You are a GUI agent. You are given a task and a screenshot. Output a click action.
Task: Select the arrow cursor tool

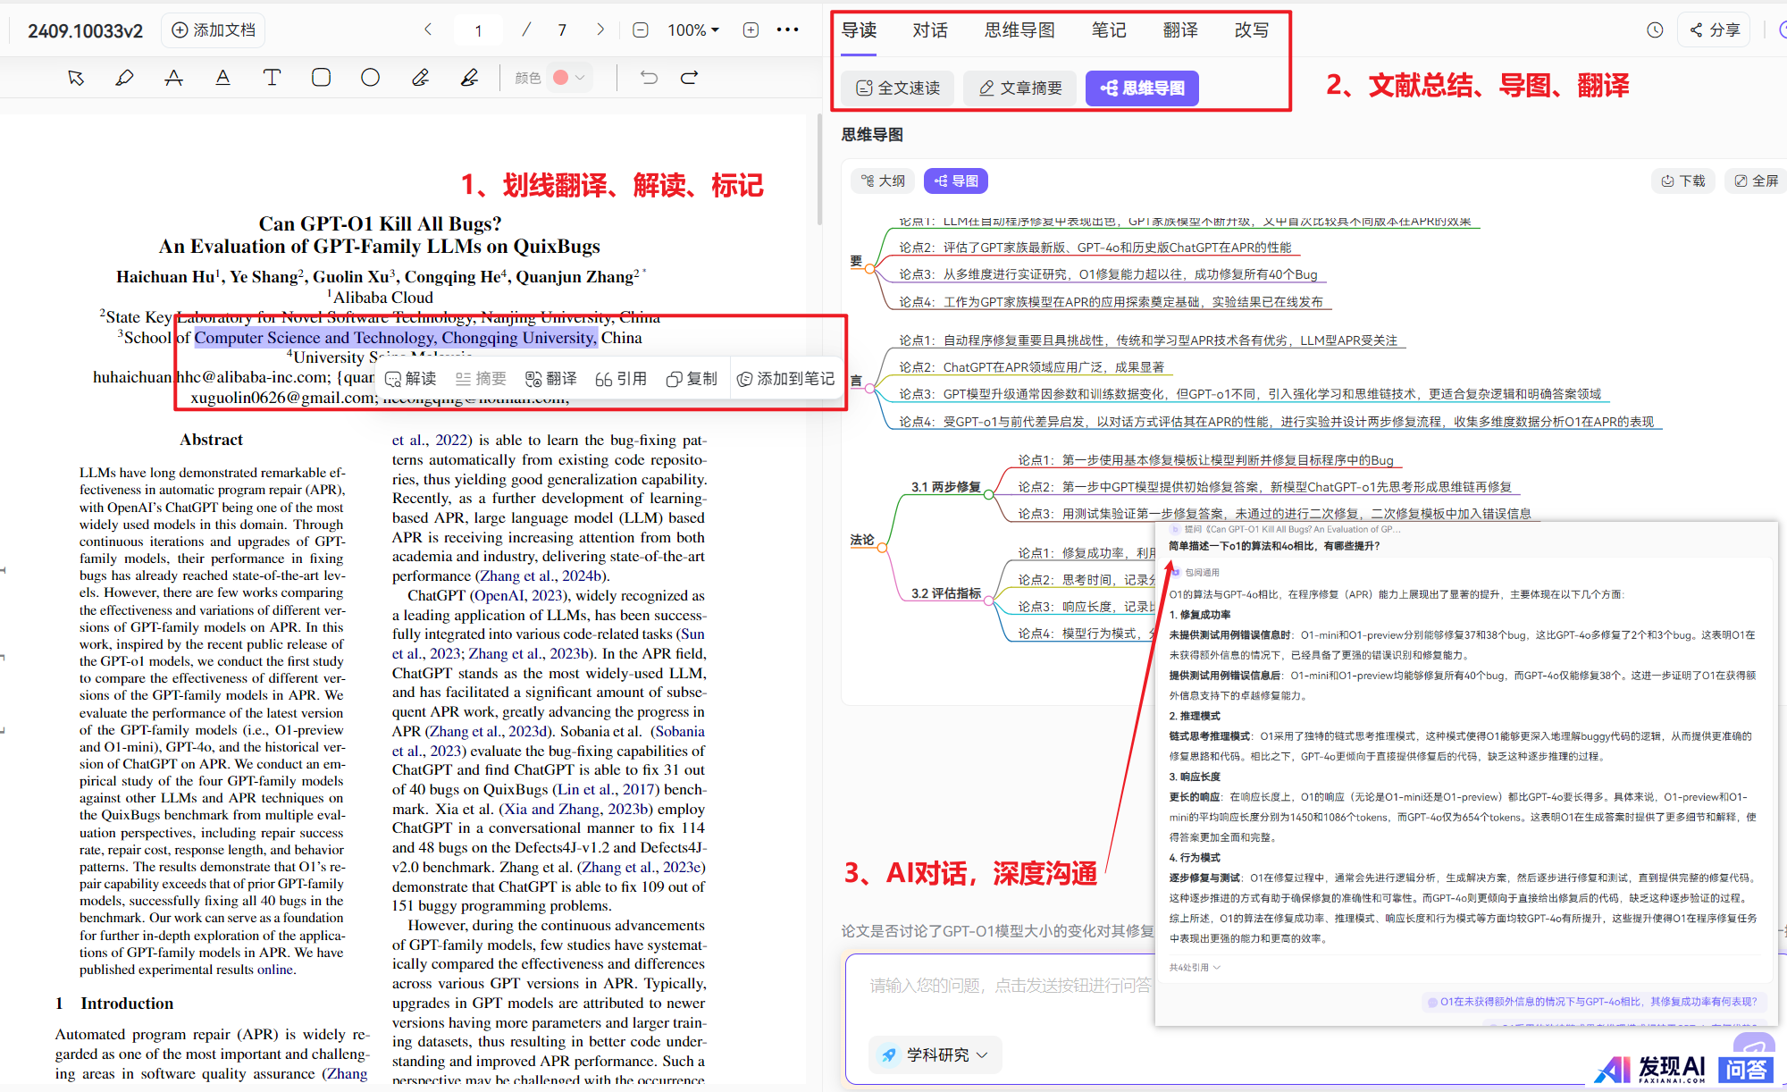coord(76,78)
